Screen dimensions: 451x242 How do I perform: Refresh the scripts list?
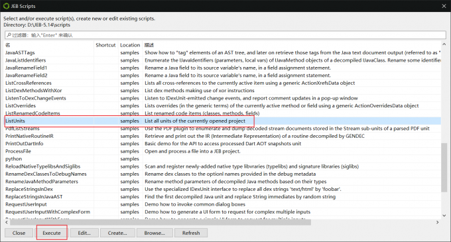coord(191,233)
